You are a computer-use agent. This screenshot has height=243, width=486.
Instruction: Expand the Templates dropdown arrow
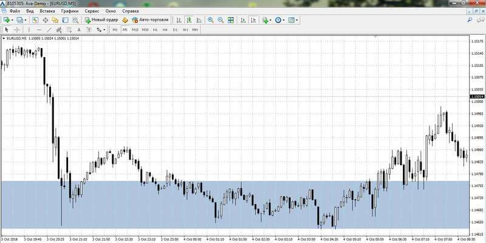click(297, 20)
